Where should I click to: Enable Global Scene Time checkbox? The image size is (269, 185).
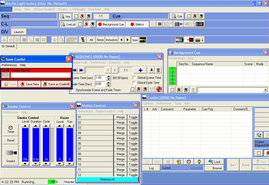pos(134,78)
